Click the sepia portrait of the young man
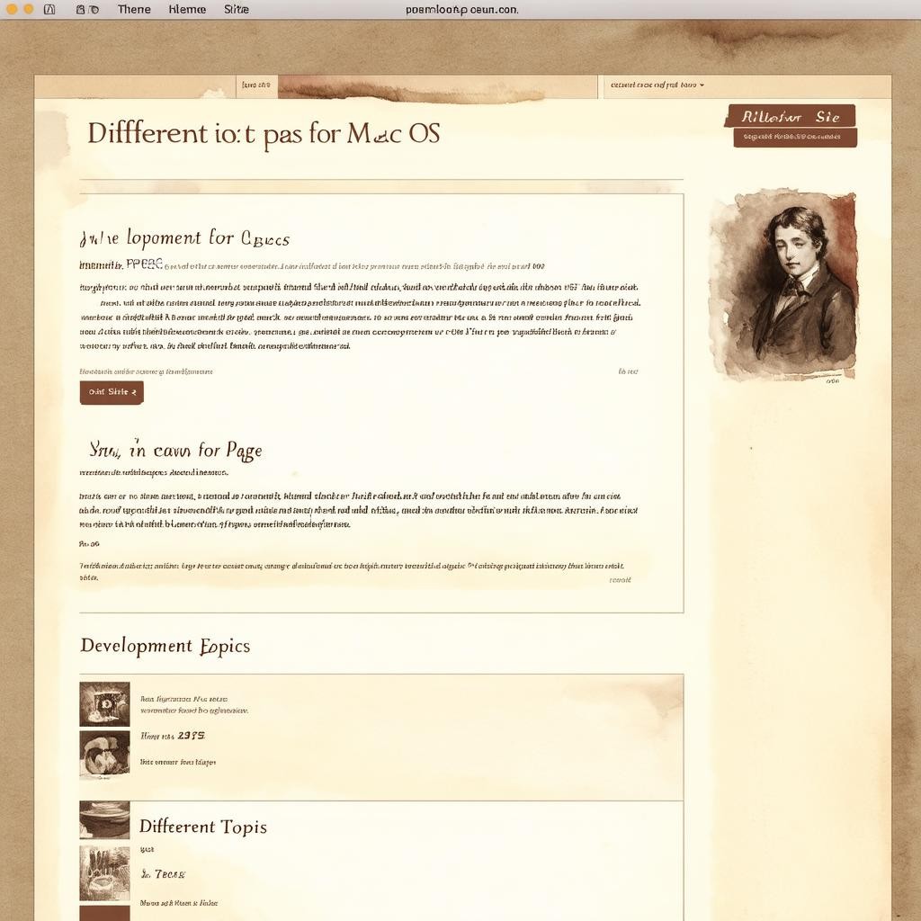The height and width of the screenshot is (921, 921). 783,283
